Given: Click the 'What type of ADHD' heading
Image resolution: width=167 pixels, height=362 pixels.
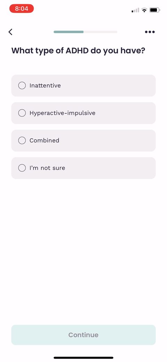Looking at the screenshot, I should 78,51.
